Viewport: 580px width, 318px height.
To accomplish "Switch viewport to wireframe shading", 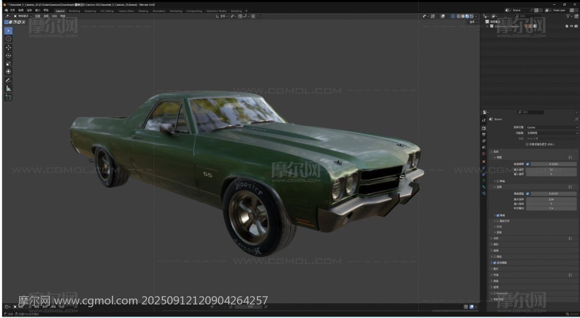I will point(459,16).
